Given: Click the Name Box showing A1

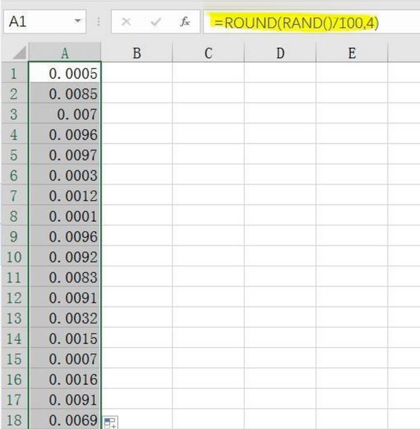Looking at the screenshot, I should (x=37, y=22).
